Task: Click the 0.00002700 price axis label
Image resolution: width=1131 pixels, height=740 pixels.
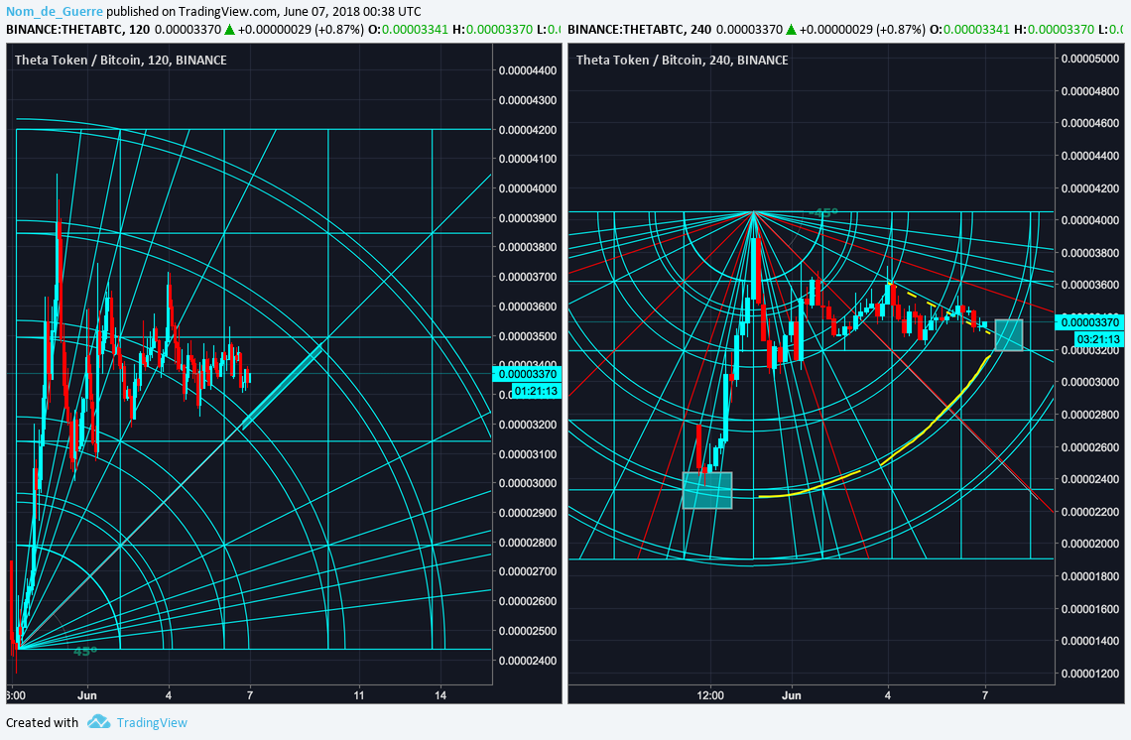Action: coord(527,571)
